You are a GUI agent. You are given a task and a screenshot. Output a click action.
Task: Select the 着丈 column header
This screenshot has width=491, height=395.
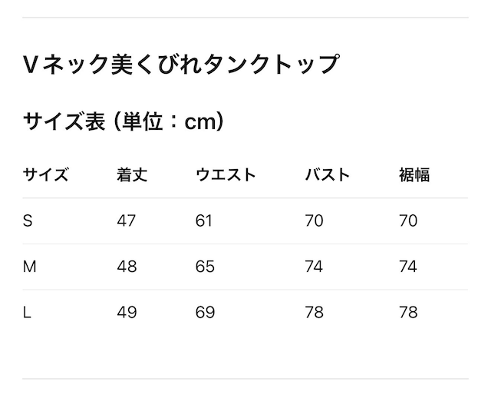(x=132, y=174)
